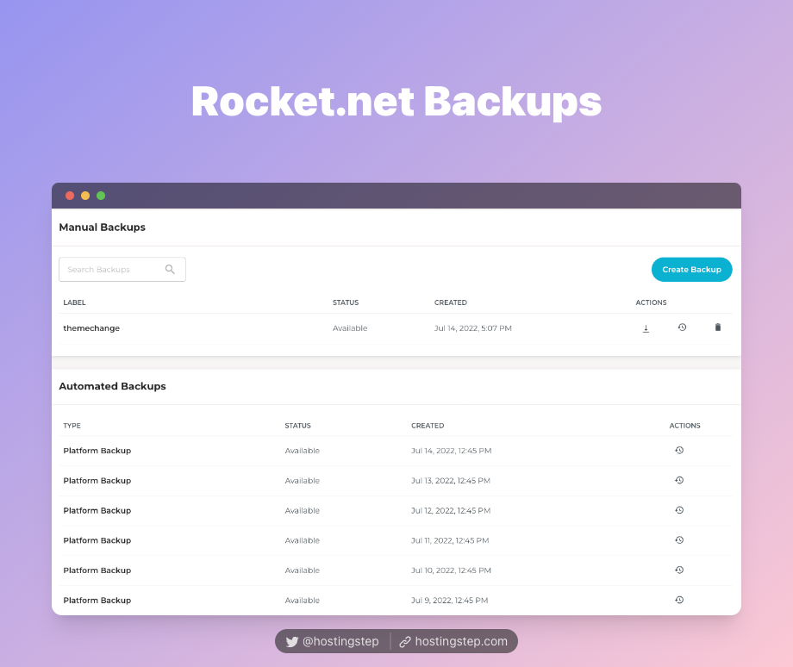Click Available status for Jul 14 platform backup
The height and width of the screenshot is (667, 793).
tap(302, 451)
